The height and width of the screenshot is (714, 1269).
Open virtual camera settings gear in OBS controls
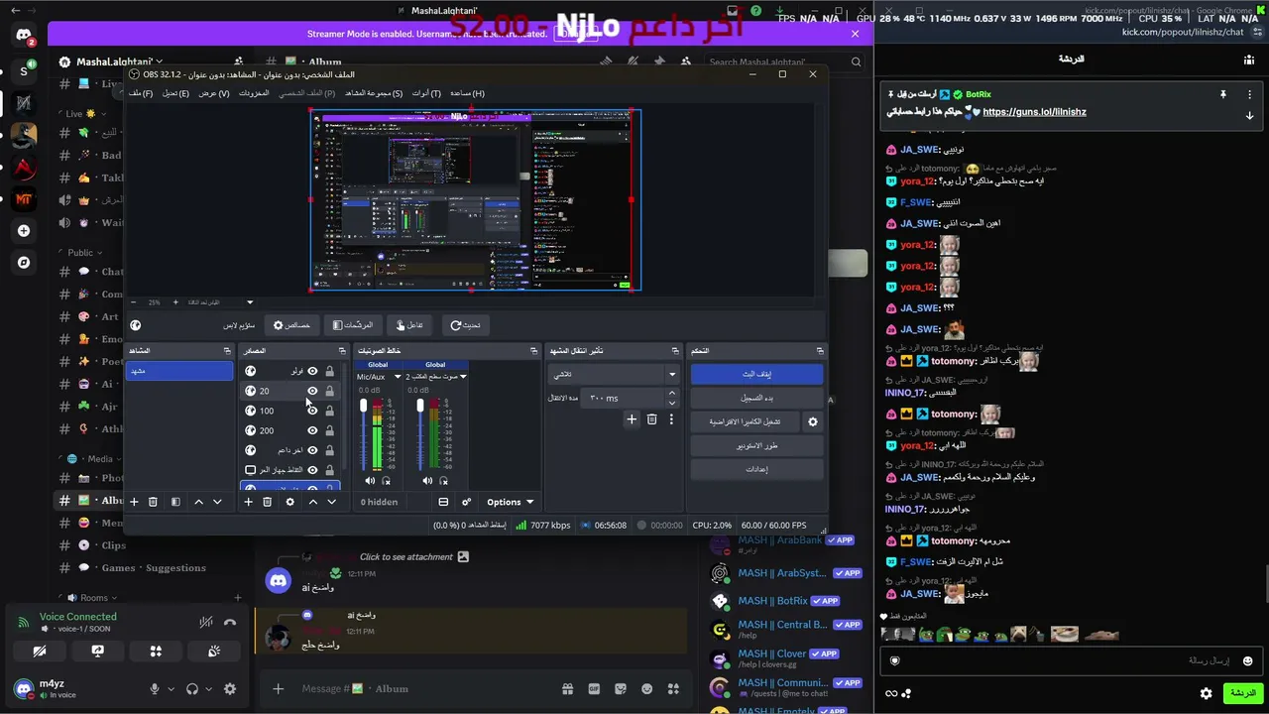pos(813,421)
